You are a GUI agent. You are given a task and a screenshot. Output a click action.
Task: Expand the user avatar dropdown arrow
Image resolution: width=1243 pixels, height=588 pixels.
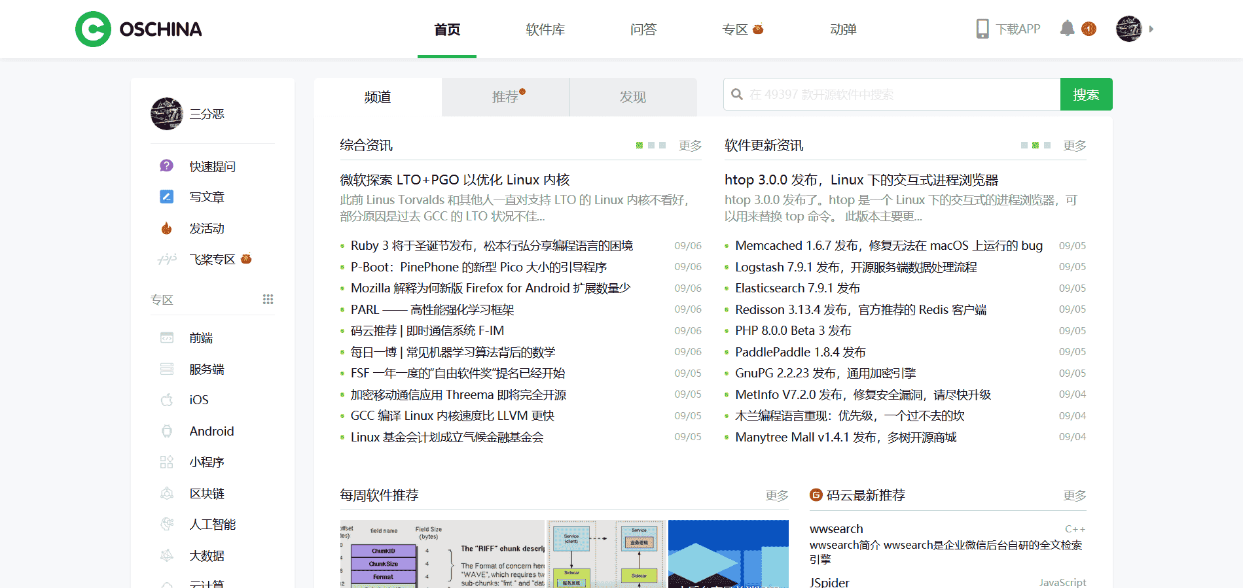tap(1151, 29)
